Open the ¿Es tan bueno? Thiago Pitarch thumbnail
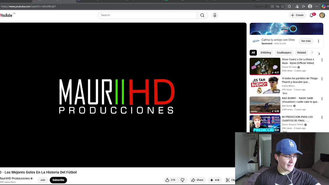Image resolution: width=329 pixels, height=185 pixels. tap(265, 85)
